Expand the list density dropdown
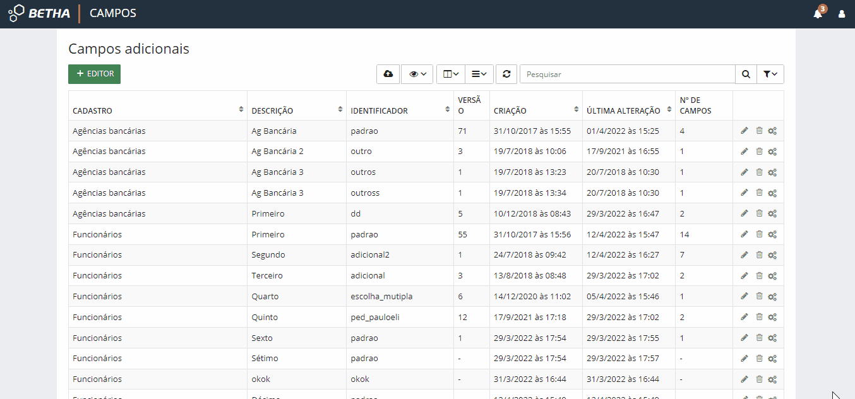This screenshot has width=855, height=399. 479,74
